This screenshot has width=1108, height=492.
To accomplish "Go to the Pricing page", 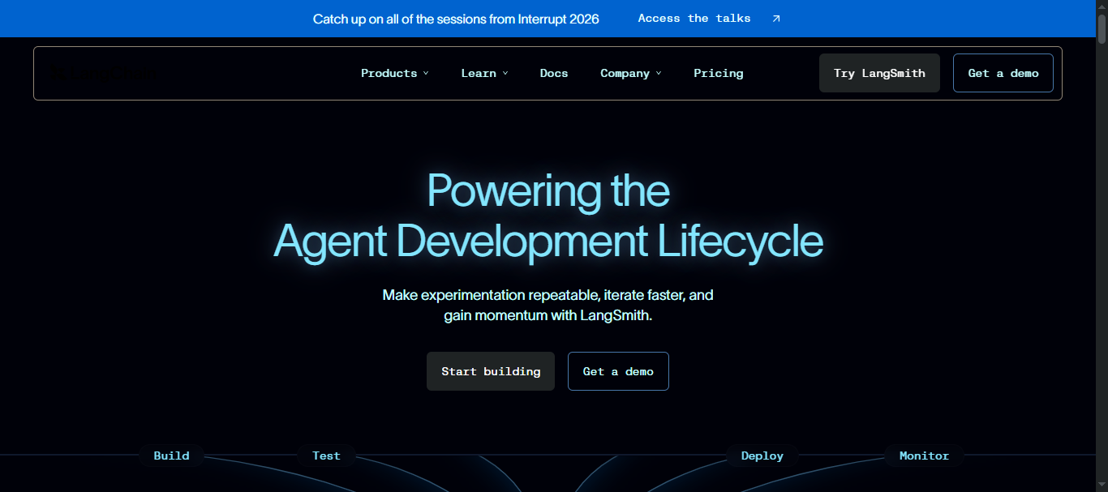I will (718, 73).
